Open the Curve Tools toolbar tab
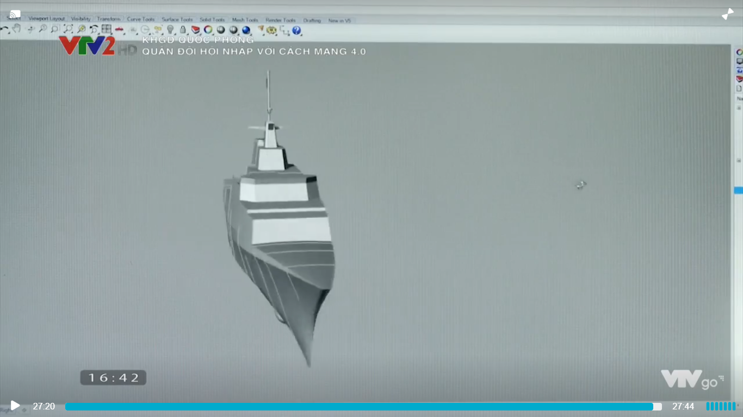Viewport: 743px width, 417px height. coord(141,20)
